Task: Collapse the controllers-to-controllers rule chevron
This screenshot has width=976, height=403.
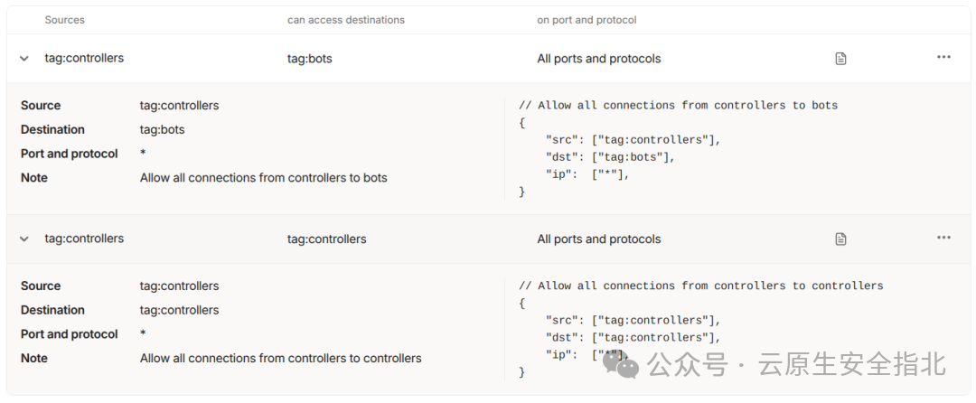Action: tap(24, 239)
